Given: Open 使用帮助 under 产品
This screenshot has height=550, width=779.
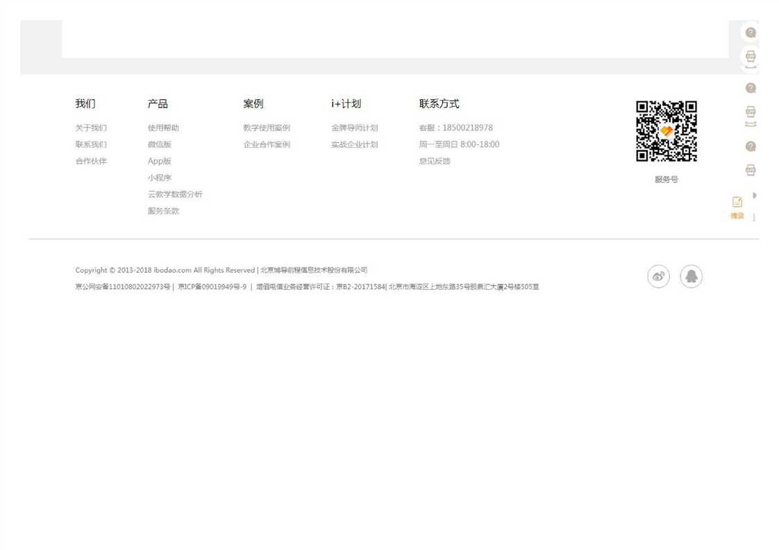Looking at the screenshot, I should coord(163,128).
